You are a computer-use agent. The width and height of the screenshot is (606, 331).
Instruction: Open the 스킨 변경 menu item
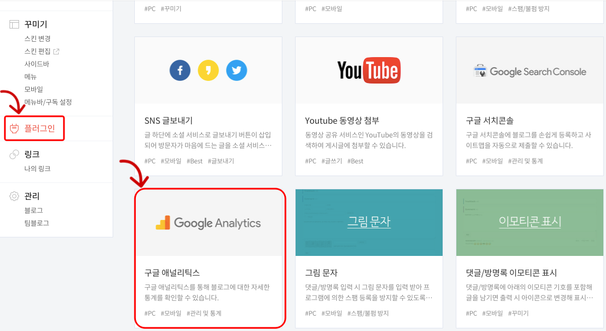pyautogui.click(x=38, y=39)
